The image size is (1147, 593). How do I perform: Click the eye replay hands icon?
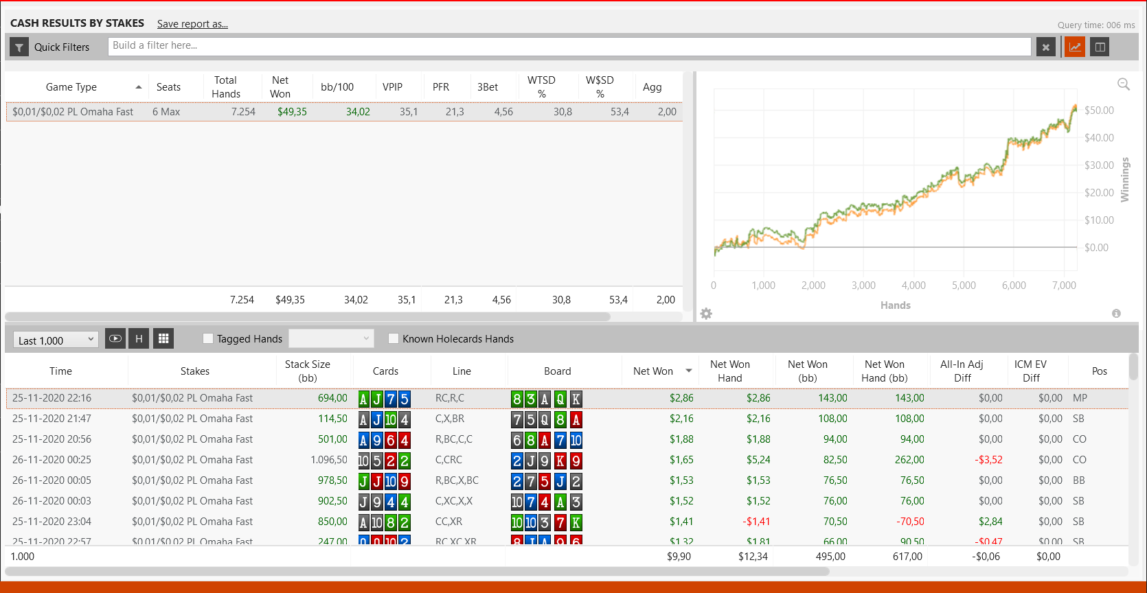coord(115,338)
